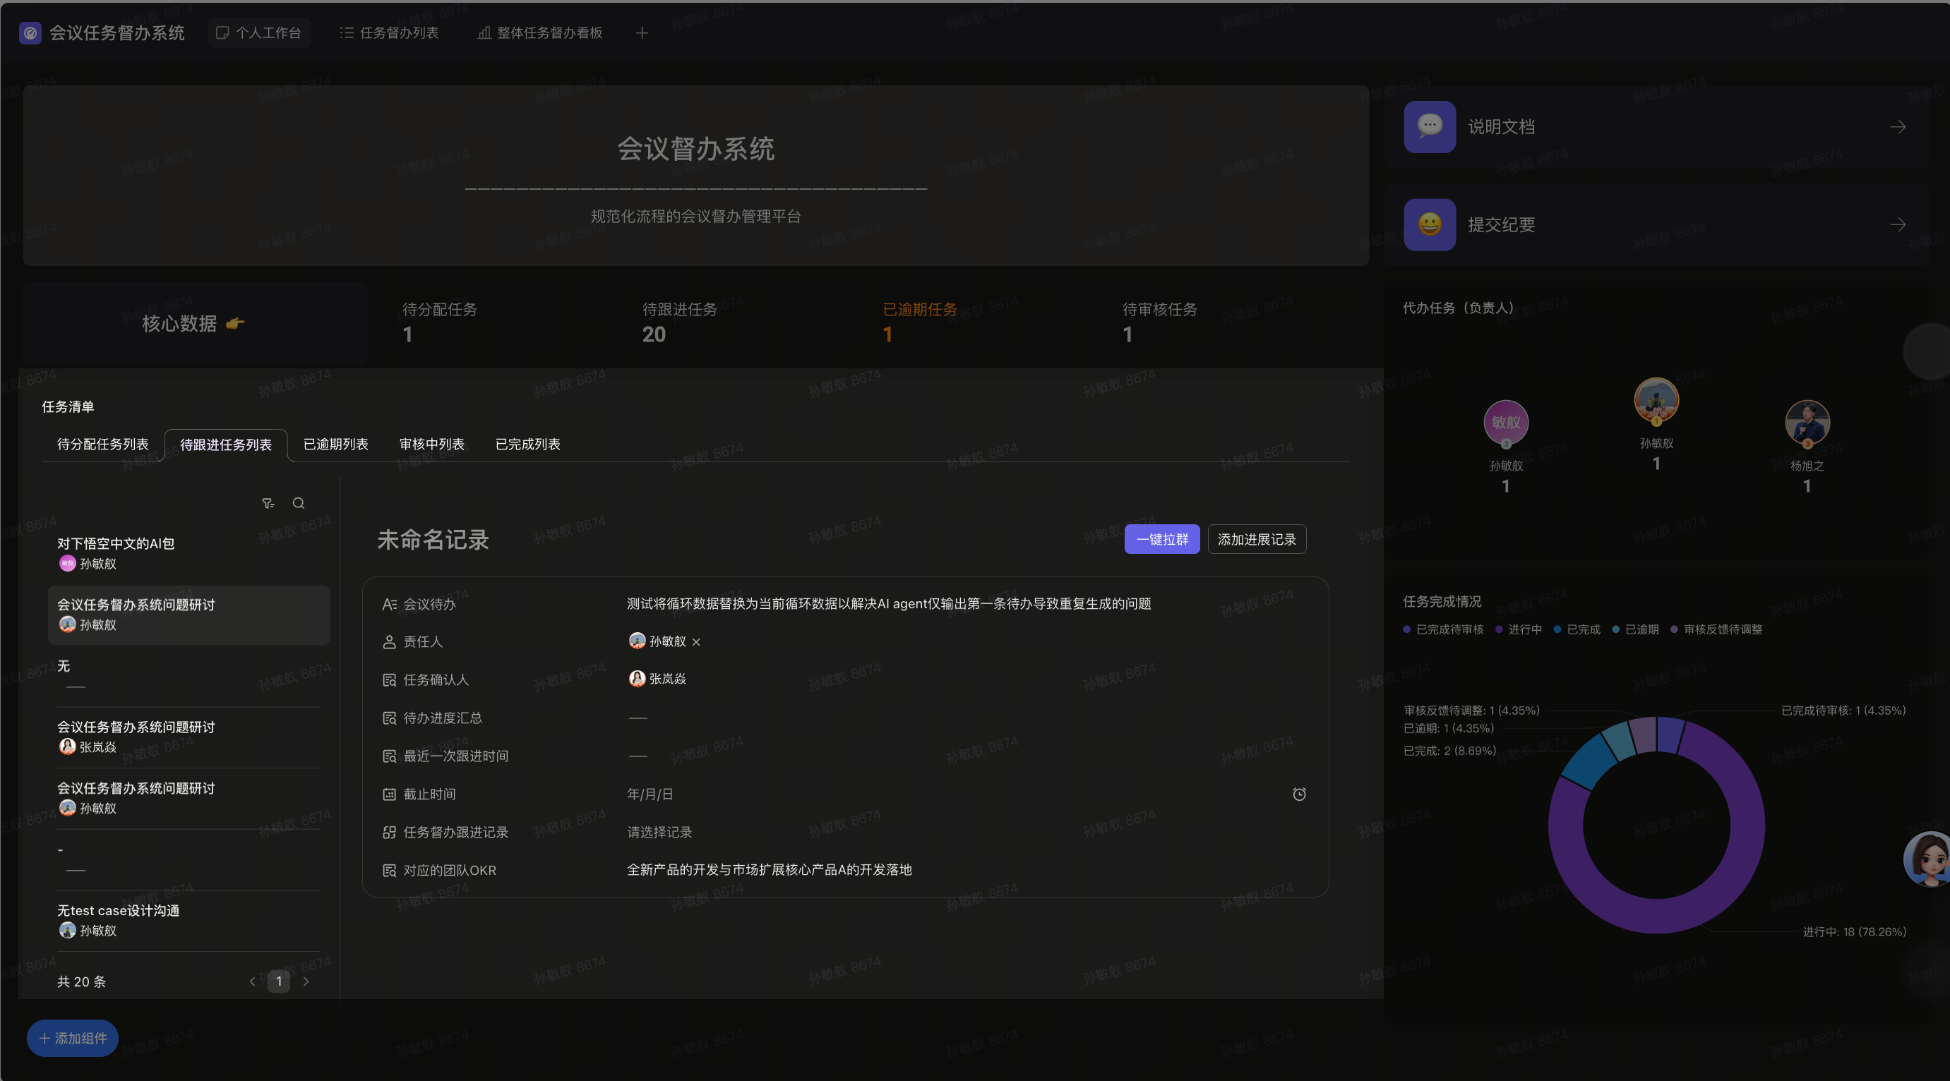Click the filter icon above task list
Image resolution: width=1950 pixels, height=1081 pixels.
(x=268, y=503)
